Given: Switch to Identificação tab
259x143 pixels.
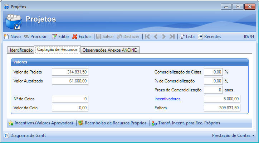Looking at the screenshot, I should click(21, 50).
